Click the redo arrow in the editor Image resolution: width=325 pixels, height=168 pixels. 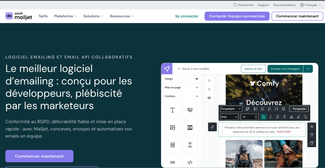209,89
